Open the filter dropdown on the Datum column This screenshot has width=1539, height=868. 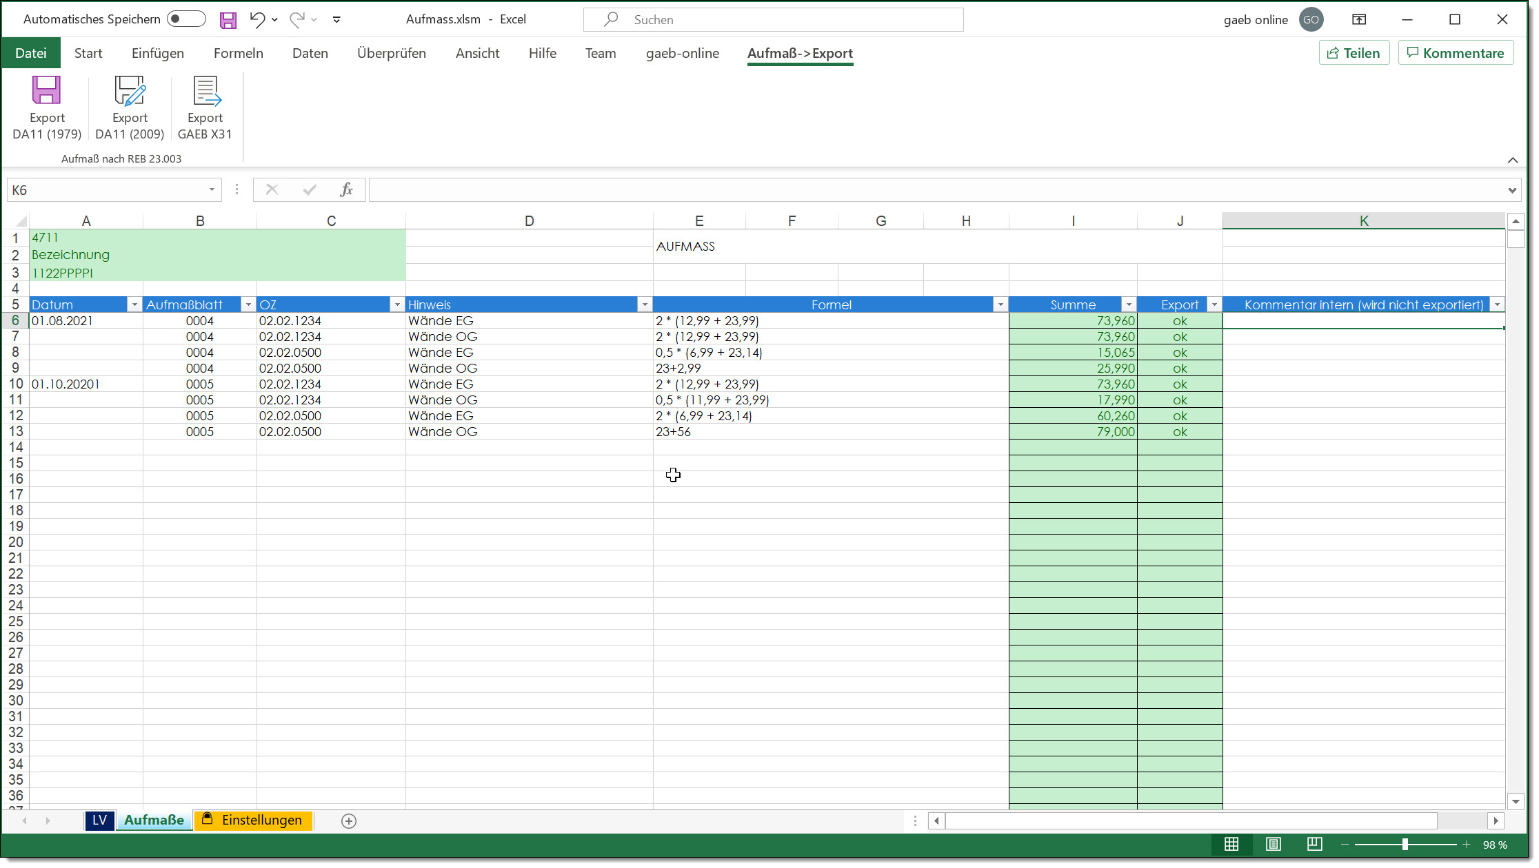click(x=134, y=304)
